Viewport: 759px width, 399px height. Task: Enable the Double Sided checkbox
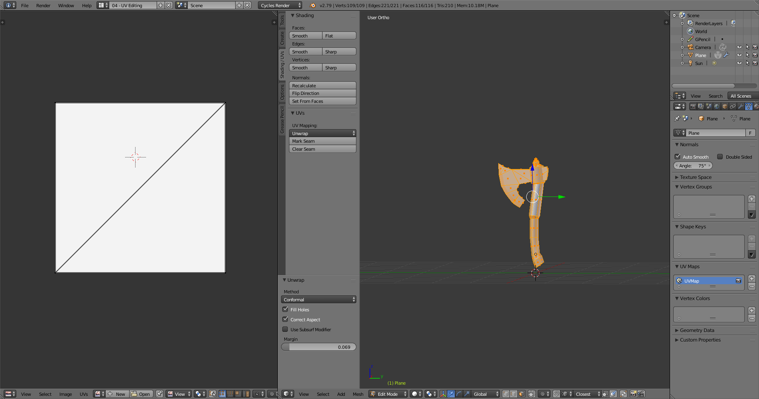(x=720, y=157)
